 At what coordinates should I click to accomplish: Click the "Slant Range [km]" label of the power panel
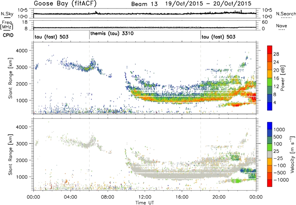(x=10, y=78)
